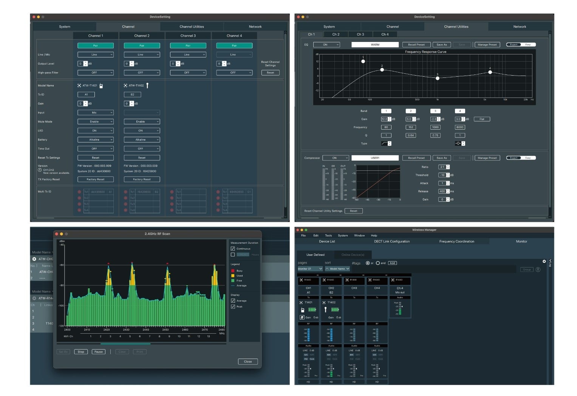Screen dimensions: 577x396
Task: Open the Compressor ON dropdown
Action: click(336, 158)
